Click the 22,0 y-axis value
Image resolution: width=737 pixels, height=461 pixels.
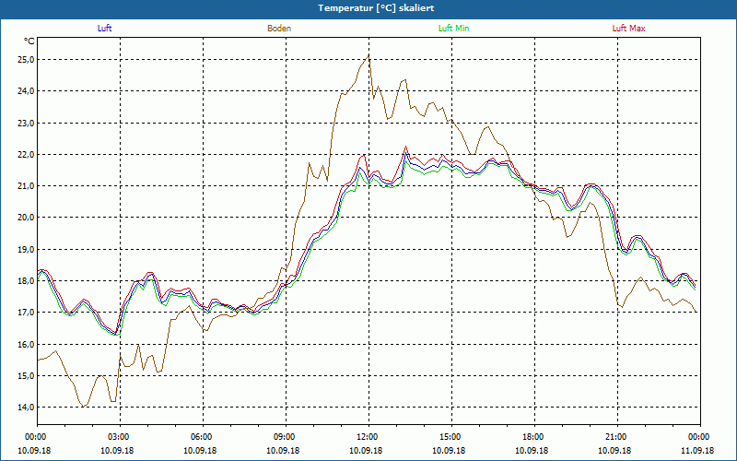click(26, 155)
